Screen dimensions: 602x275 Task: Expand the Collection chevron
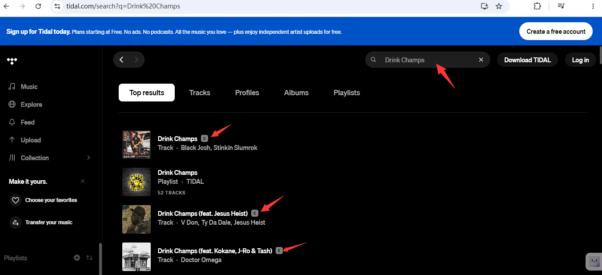(88, 158)
